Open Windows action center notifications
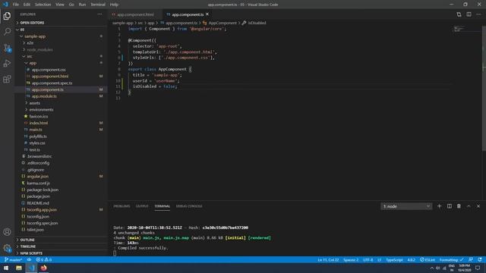 (x=478, y=268)
